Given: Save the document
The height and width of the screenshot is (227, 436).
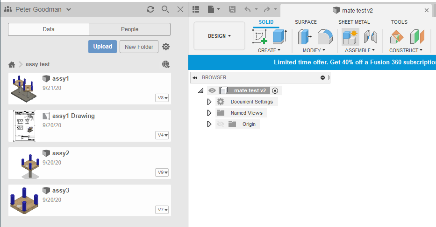Looking at the screenshot, I should pos(232,9).
